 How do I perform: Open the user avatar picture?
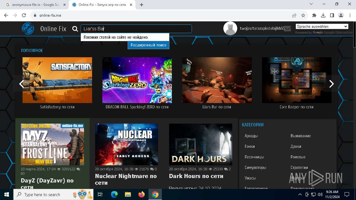[x=230, y=28]
